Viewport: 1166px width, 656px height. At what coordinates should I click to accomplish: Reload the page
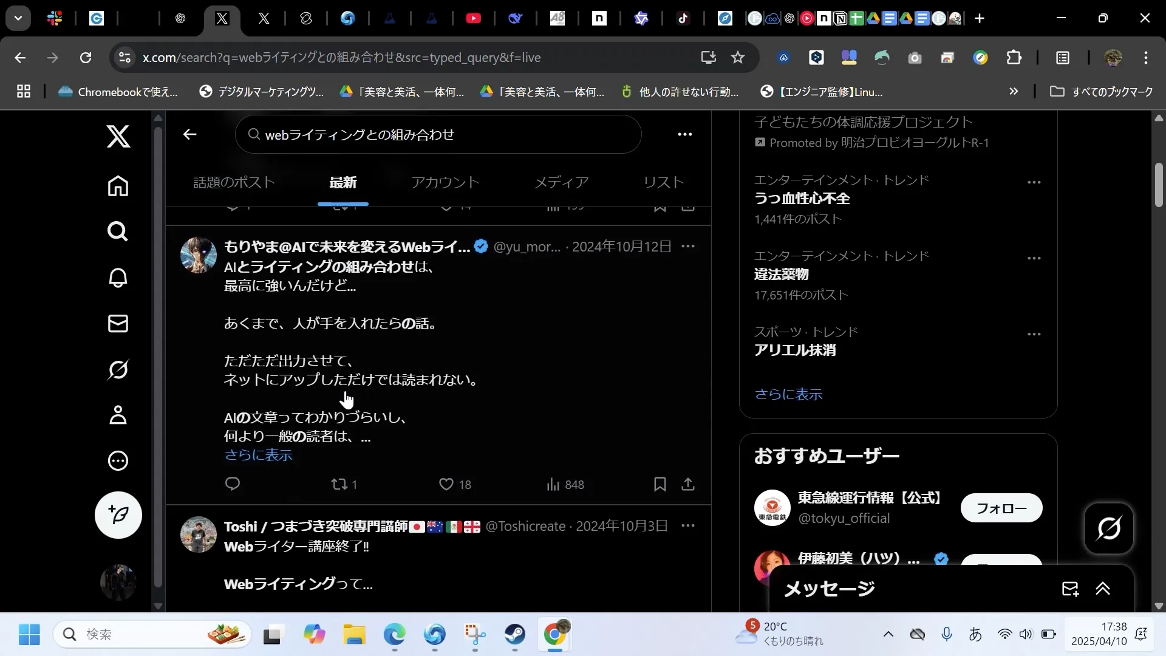86,58
